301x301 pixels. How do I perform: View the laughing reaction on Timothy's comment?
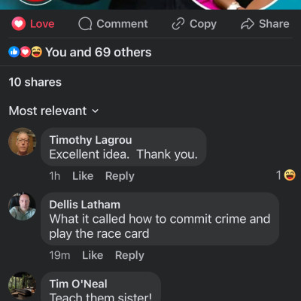290,175
